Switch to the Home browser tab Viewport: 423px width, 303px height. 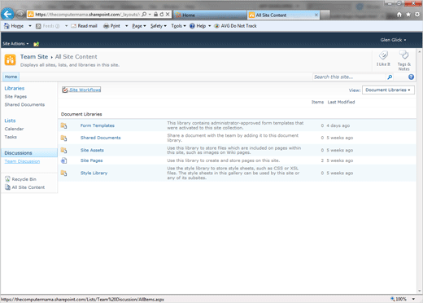click(x=210, y=15)
